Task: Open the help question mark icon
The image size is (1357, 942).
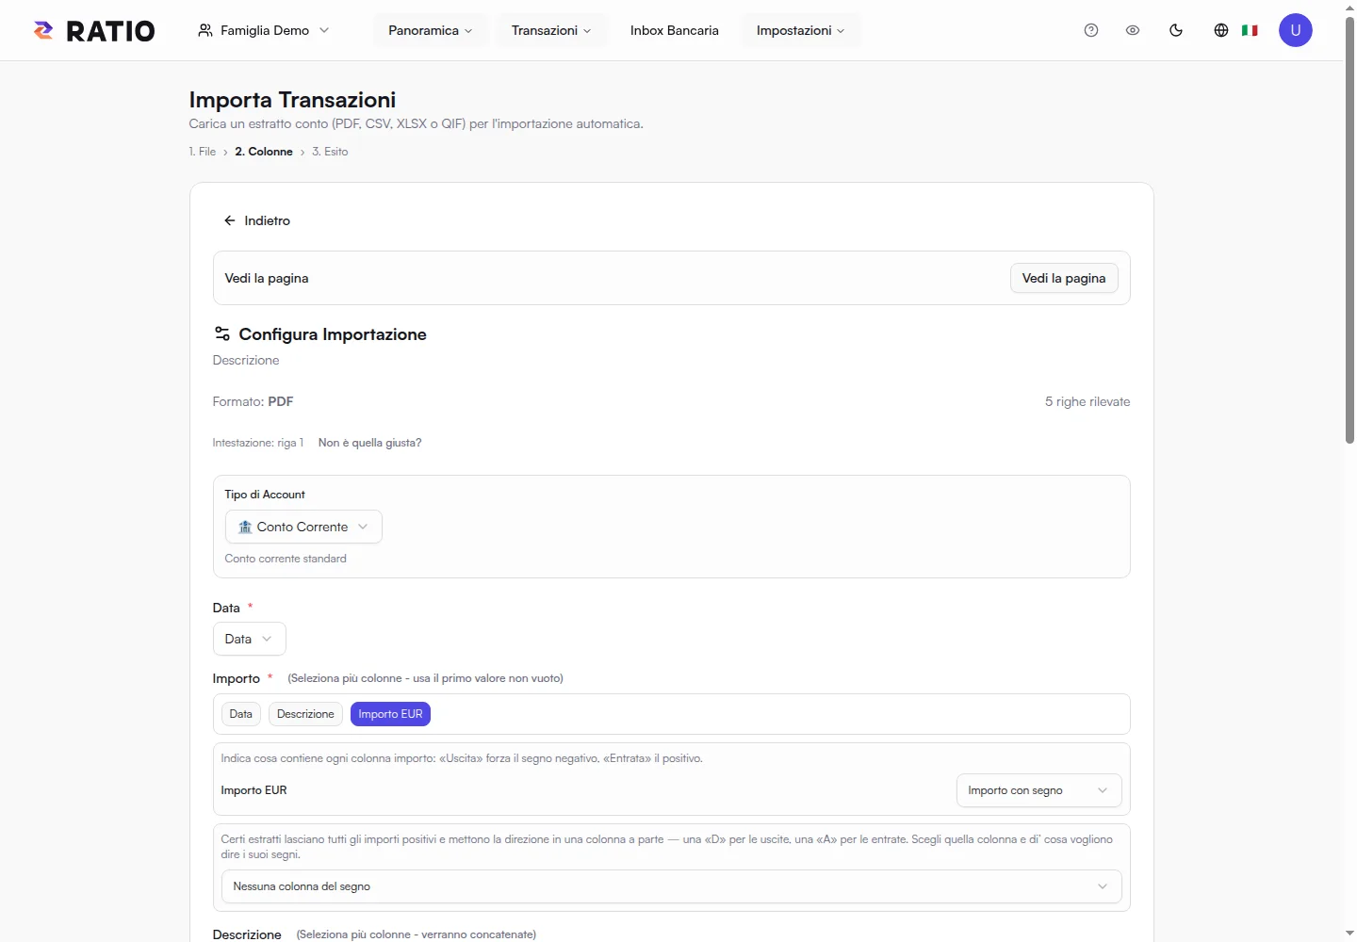Action: pos(1091,30)
